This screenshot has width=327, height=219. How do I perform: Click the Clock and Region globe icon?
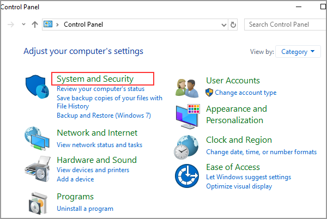point(186,147)
